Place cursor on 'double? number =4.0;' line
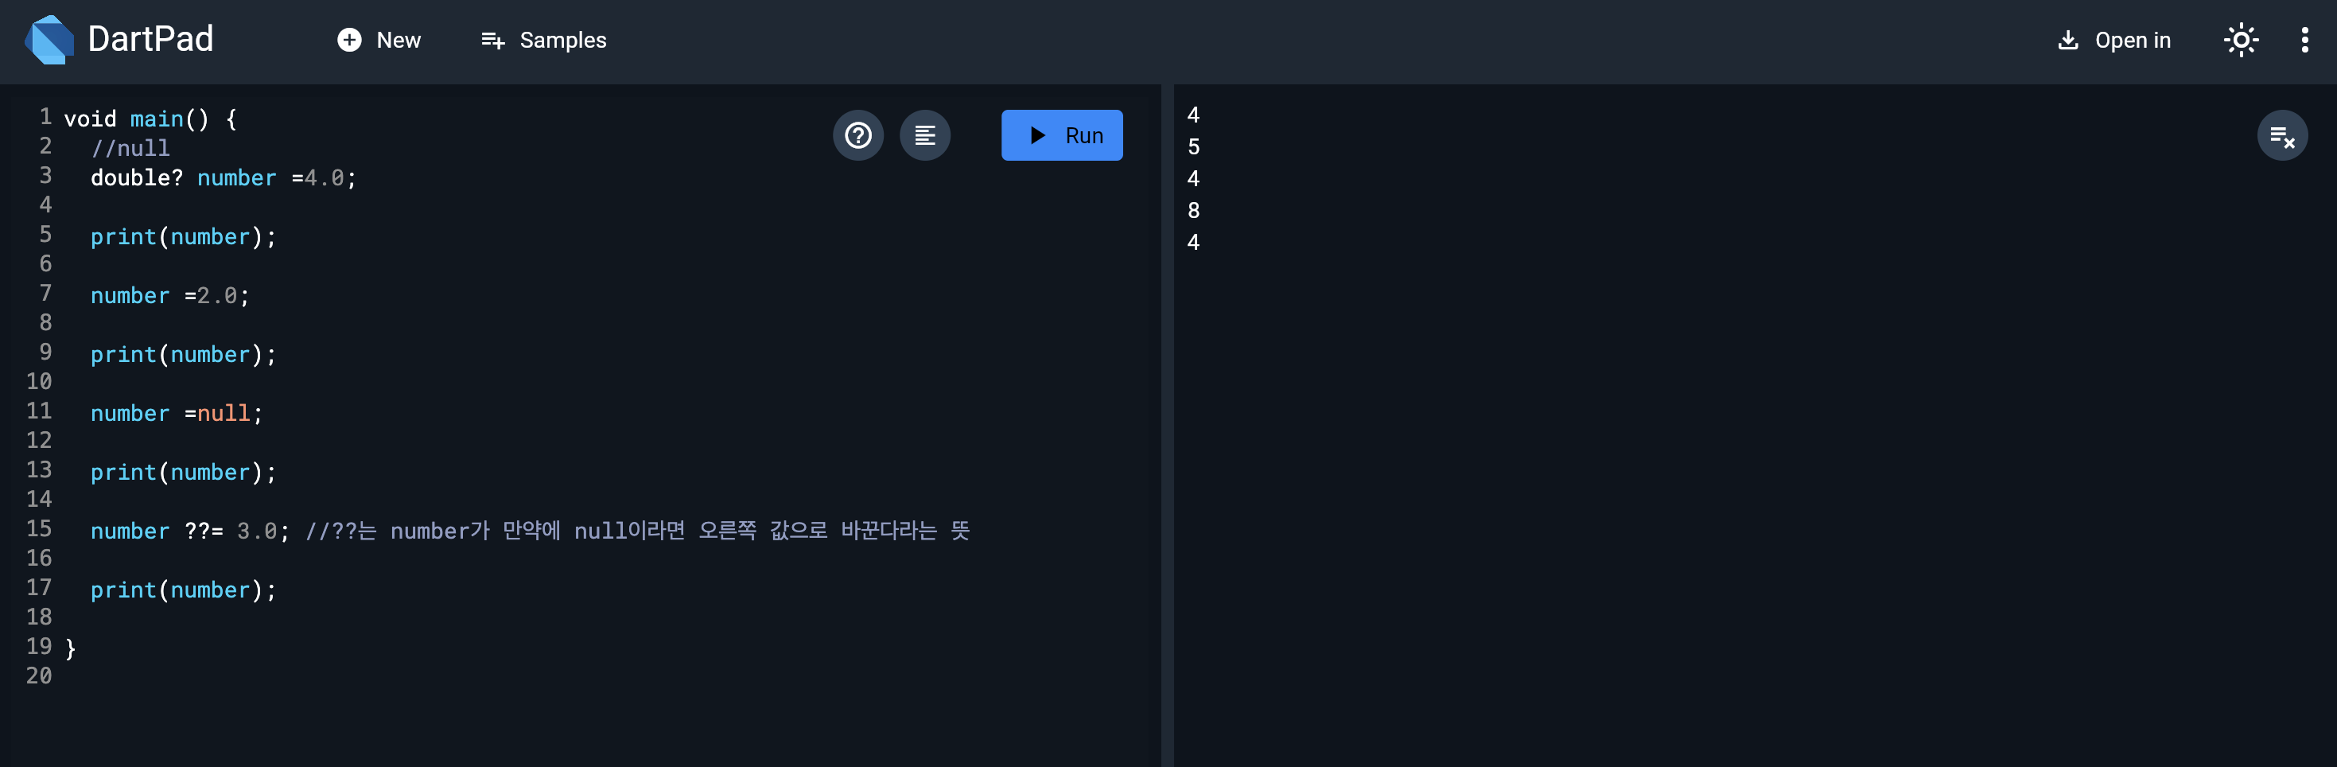The width and height of the screenshot is (2337, 767). tap(224, 178)
